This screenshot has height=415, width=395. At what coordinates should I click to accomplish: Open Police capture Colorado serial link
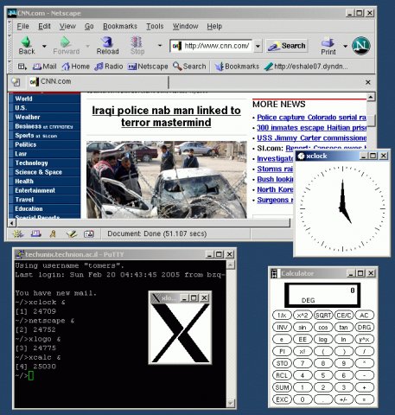[x=311, y=118]
